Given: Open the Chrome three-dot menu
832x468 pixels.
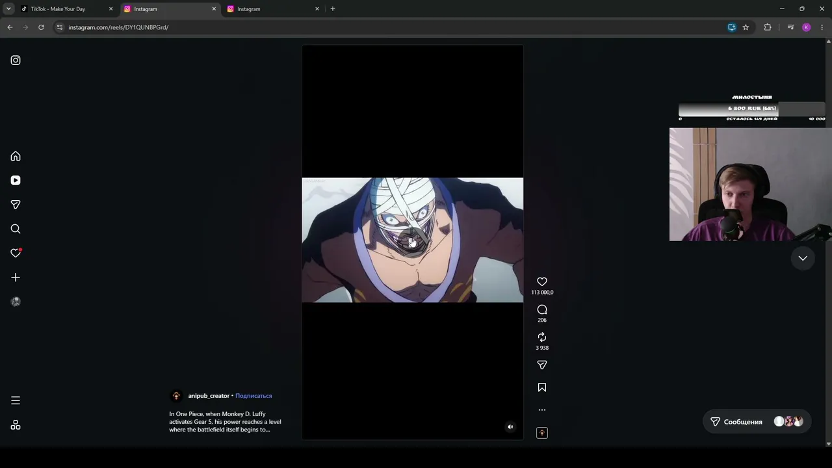Looking at the screenshot, I should pyautogui.click(x=822, y=27).
